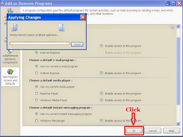Viewport: 183px width, 137px height.
Task: Select Use my current media player
Action: (x=37, y=87)
